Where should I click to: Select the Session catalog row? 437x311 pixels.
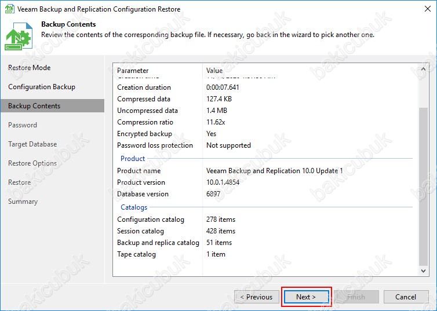265,231
